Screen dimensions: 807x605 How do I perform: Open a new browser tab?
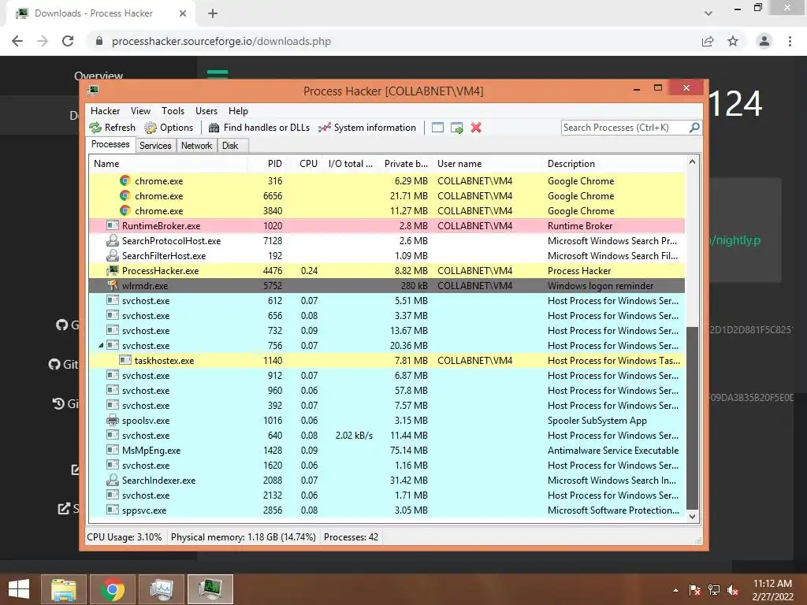pos(213,13)
